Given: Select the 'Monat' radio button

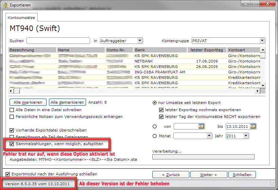Looking at the screenshot, I should click(x=155, y=136).
